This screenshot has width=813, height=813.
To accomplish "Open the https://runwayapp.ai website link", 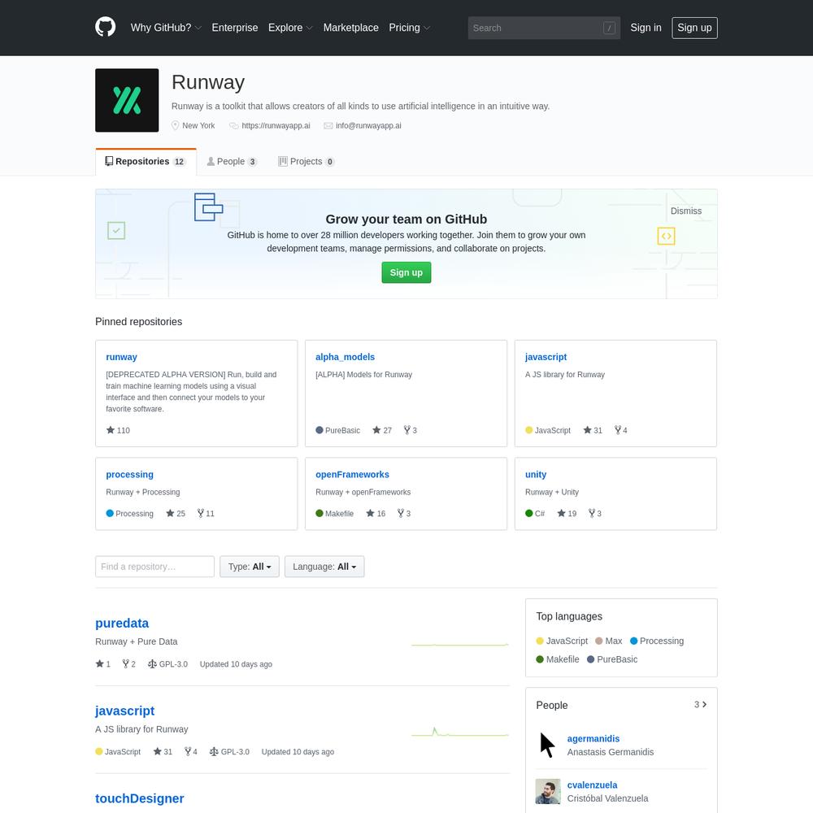I will coord(276,125).
